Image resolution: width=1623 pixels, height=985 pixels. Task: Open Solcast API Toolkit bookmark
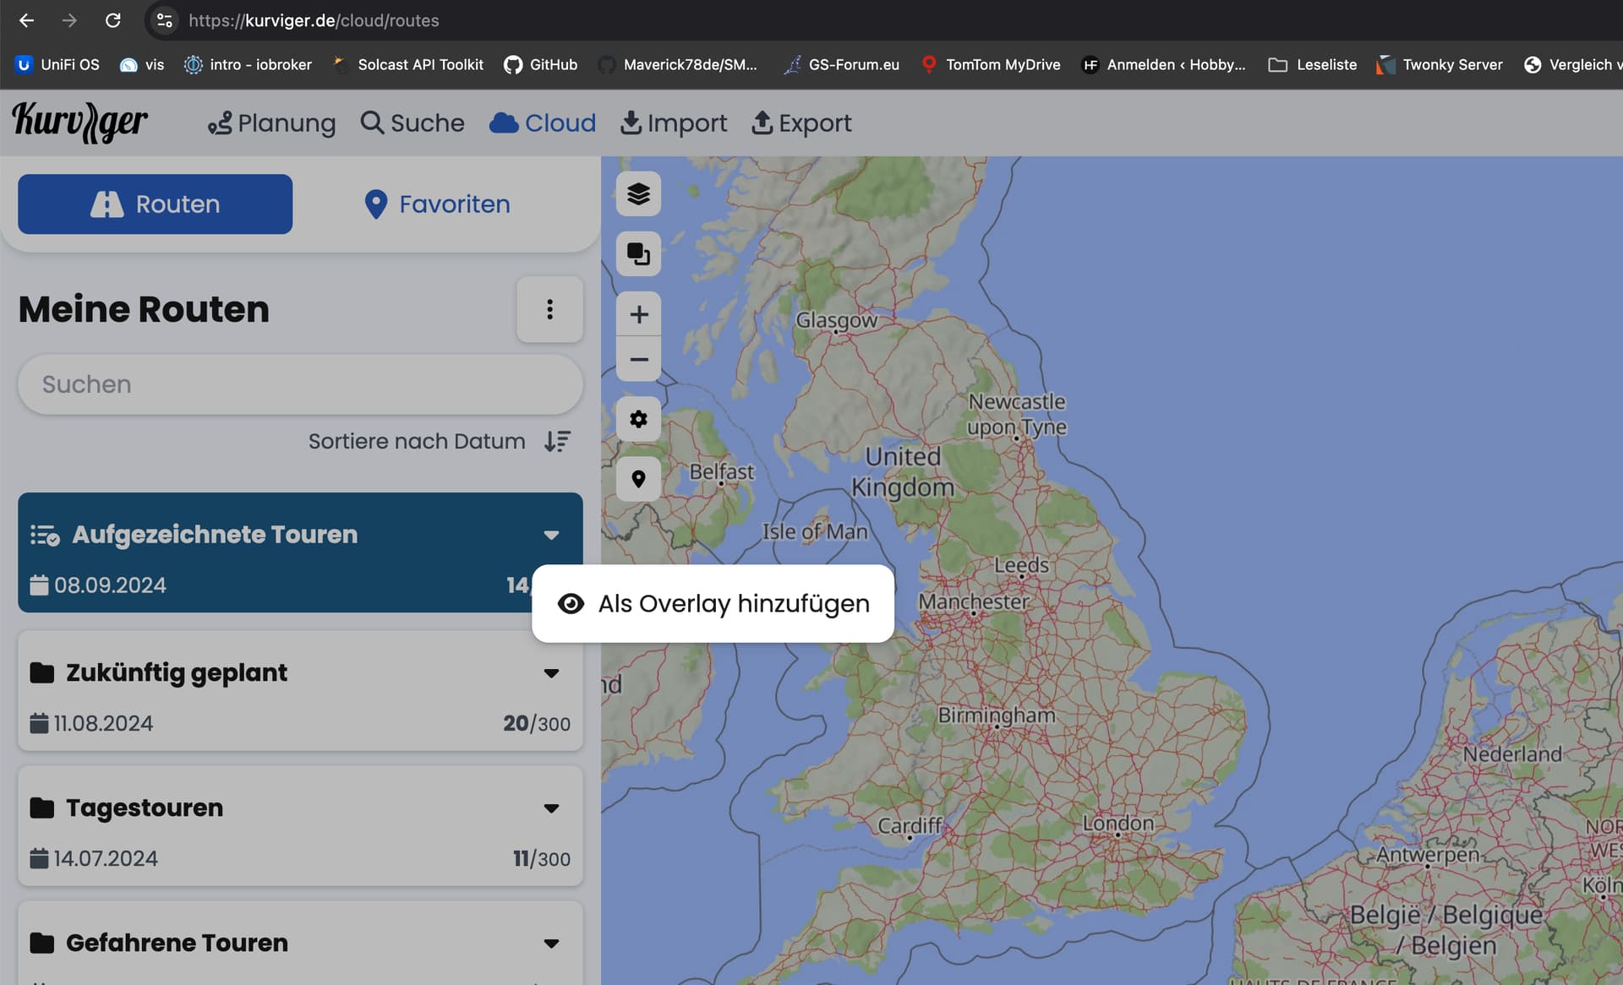[x=407, y=64]
